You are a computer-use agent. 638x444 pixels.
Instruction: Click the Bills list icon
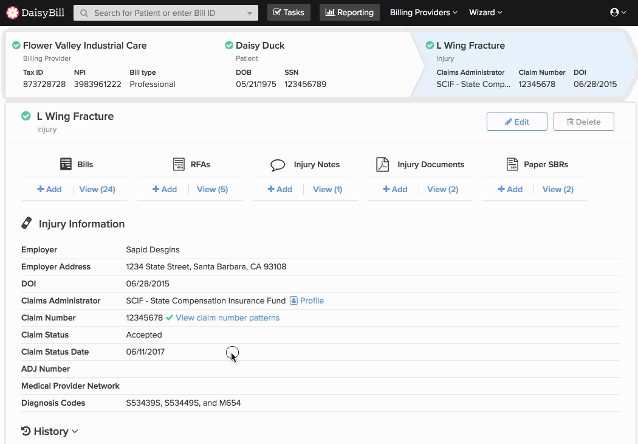[66, 164]
